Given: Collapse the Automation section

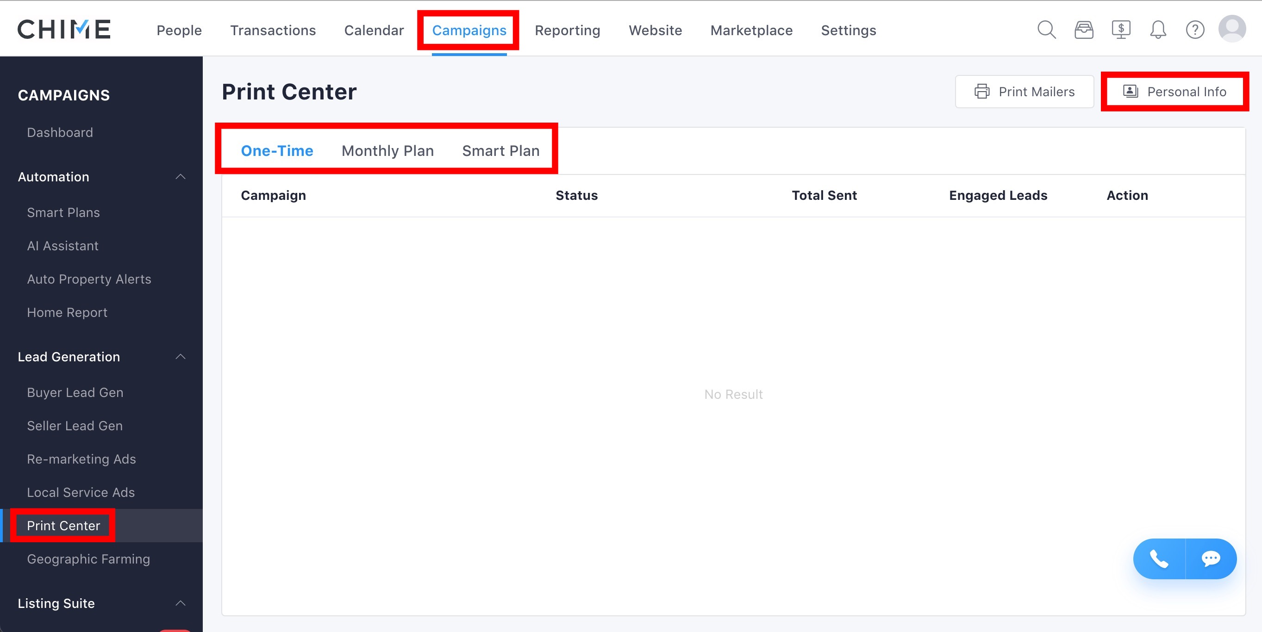Looking at the screenshot, I should tap(180, 177).
